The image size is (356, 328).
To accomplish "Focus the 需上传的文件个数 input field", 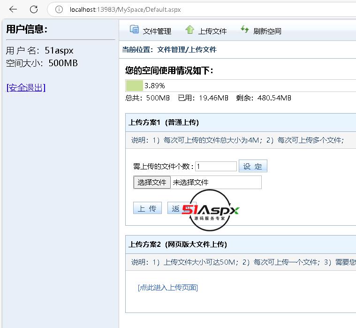I will click(x=216, y=167).
